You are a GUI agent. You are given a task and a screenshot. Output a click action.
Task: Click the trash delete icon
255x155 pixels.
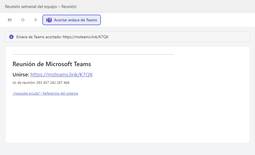point(35,20)
